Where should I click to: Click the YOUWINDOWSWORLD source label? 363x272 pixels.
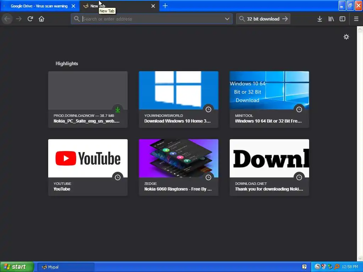coord(163,116)
